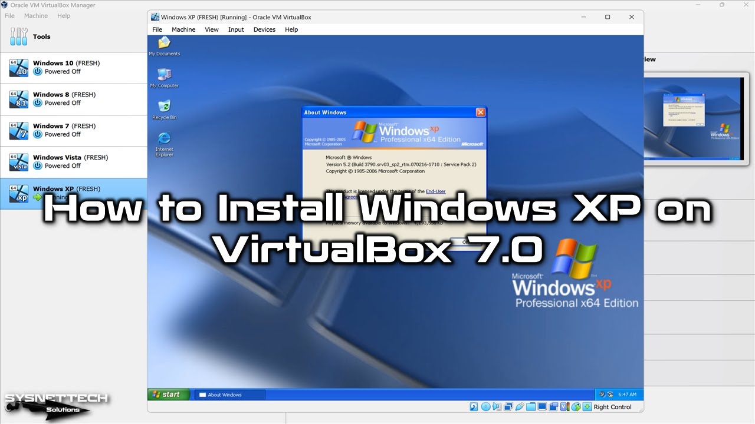Open View menu in VM window

212,29
